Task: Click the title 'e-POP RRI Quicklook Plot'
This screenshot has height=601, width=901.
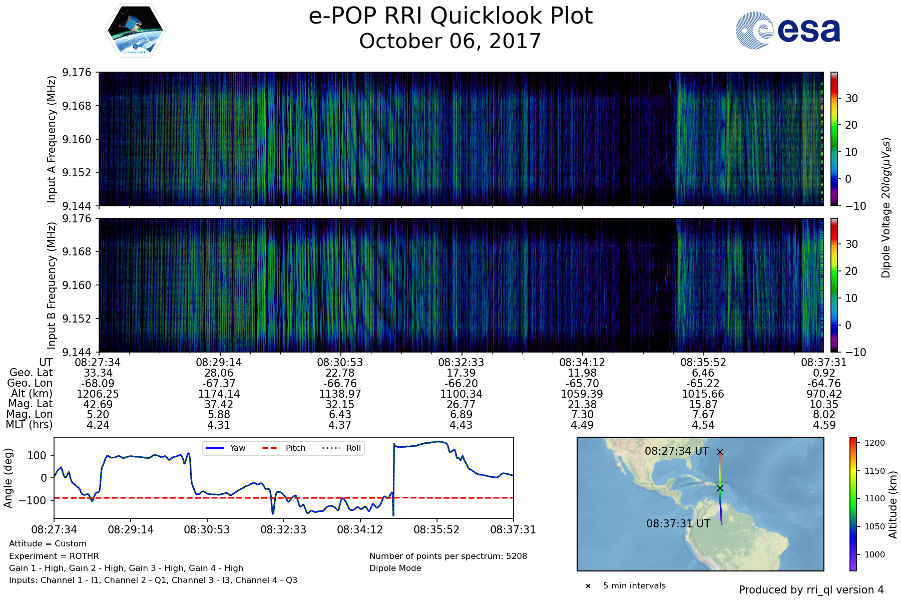Action: [x=450, y=16]
